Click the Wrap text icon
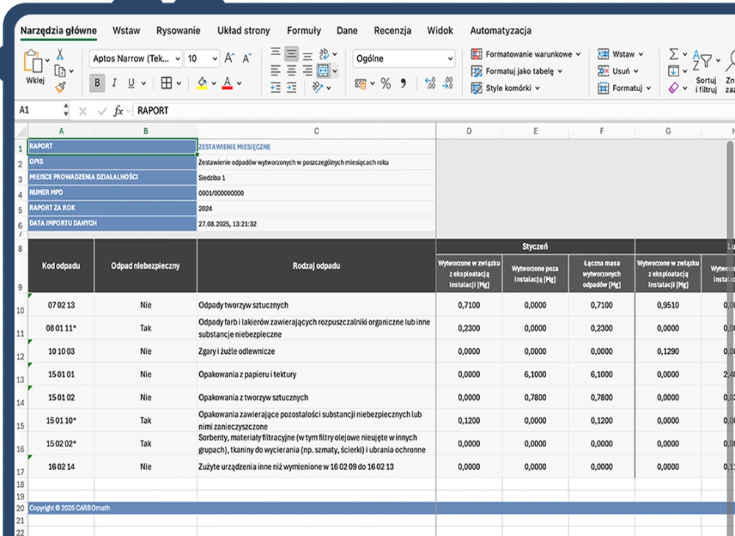Screen dimensions: 735x536 click(323, 54)
